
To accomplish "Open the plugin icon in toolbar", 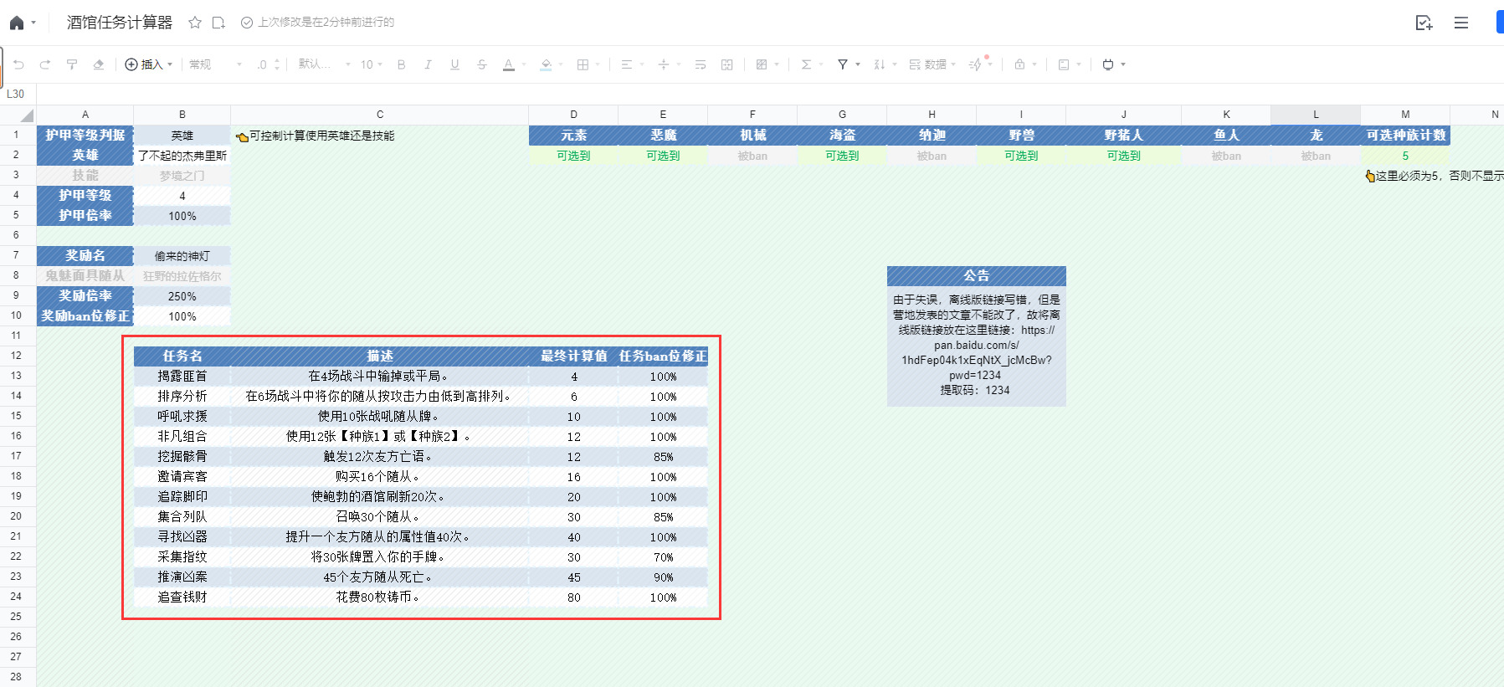I will pos(1108,64).
